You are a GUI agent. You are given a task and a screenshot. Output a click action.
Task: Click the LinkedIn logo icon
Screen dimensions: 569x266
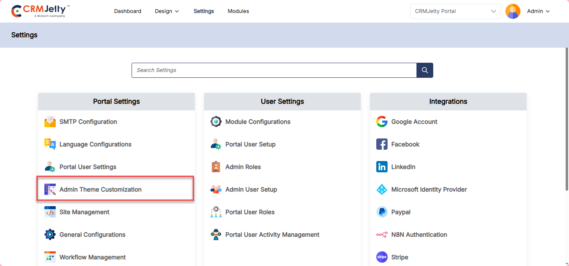pos(382,167)
